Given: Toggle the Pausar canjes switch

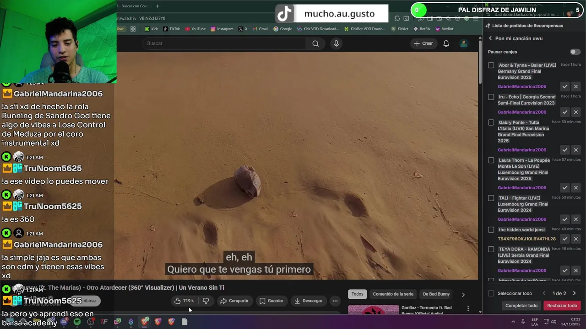Looking at the screenshot, I should (x=575, y=52).
